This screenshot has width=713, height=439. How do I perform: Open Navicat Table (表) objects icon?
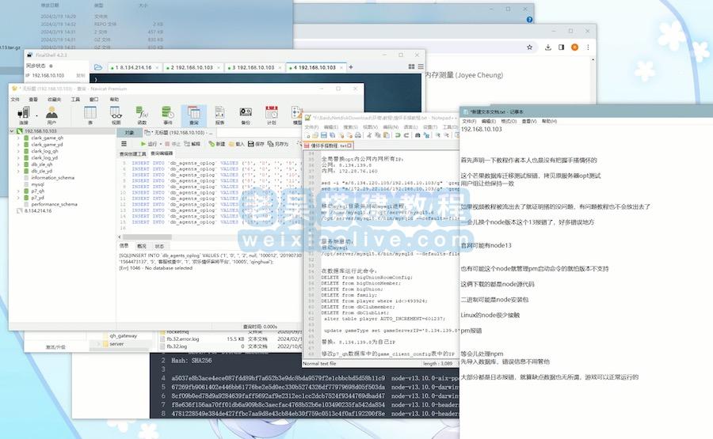pos(90,115)
